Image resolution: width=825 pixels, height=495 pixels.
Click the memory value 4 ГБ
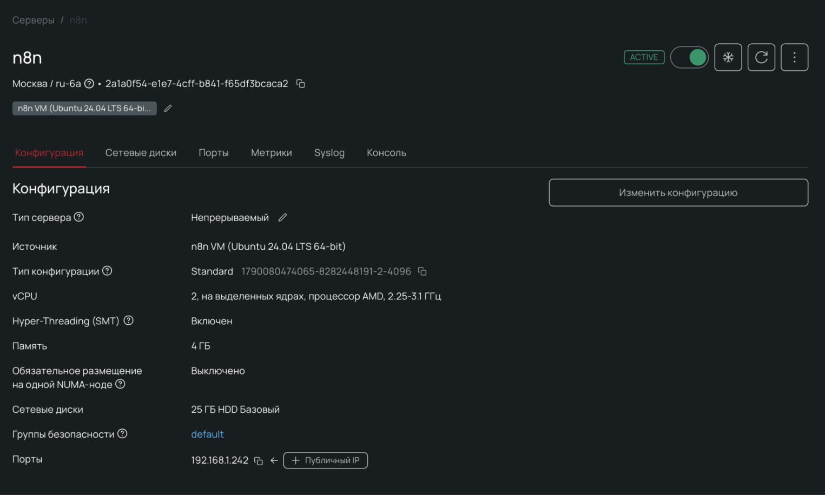coord(201,346)
